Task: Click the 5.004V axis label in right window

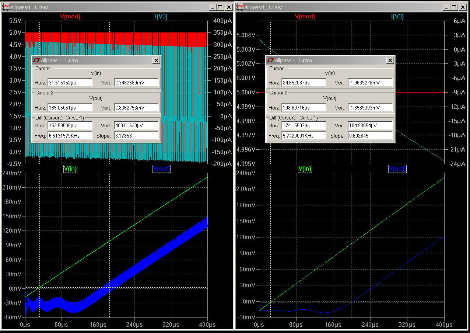Action: [246, 35]
